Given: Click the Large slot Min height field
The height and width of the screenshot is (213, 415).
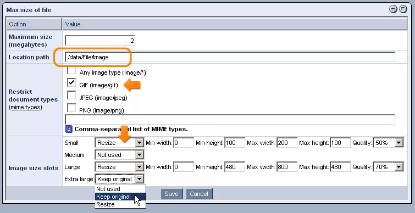Looking at the screenshot, I should (235, 167).
